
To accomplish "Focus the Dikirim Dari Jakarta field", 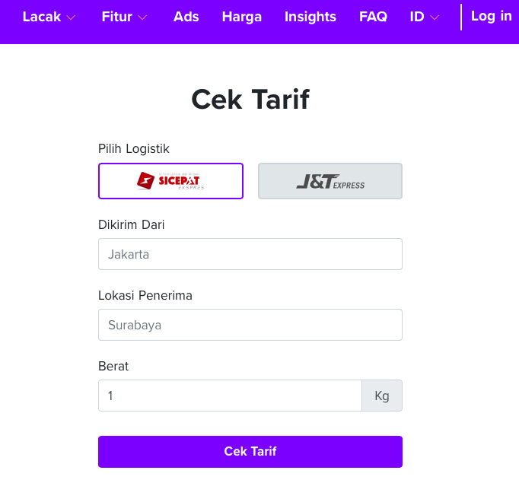I will [x=250, y=254].
